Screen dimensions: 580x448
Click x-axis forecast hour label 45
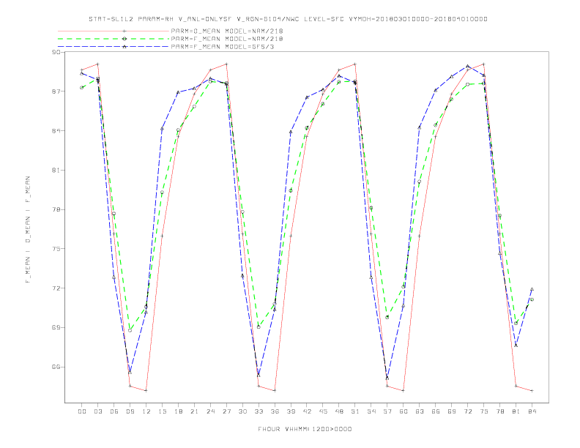[323, 411]
